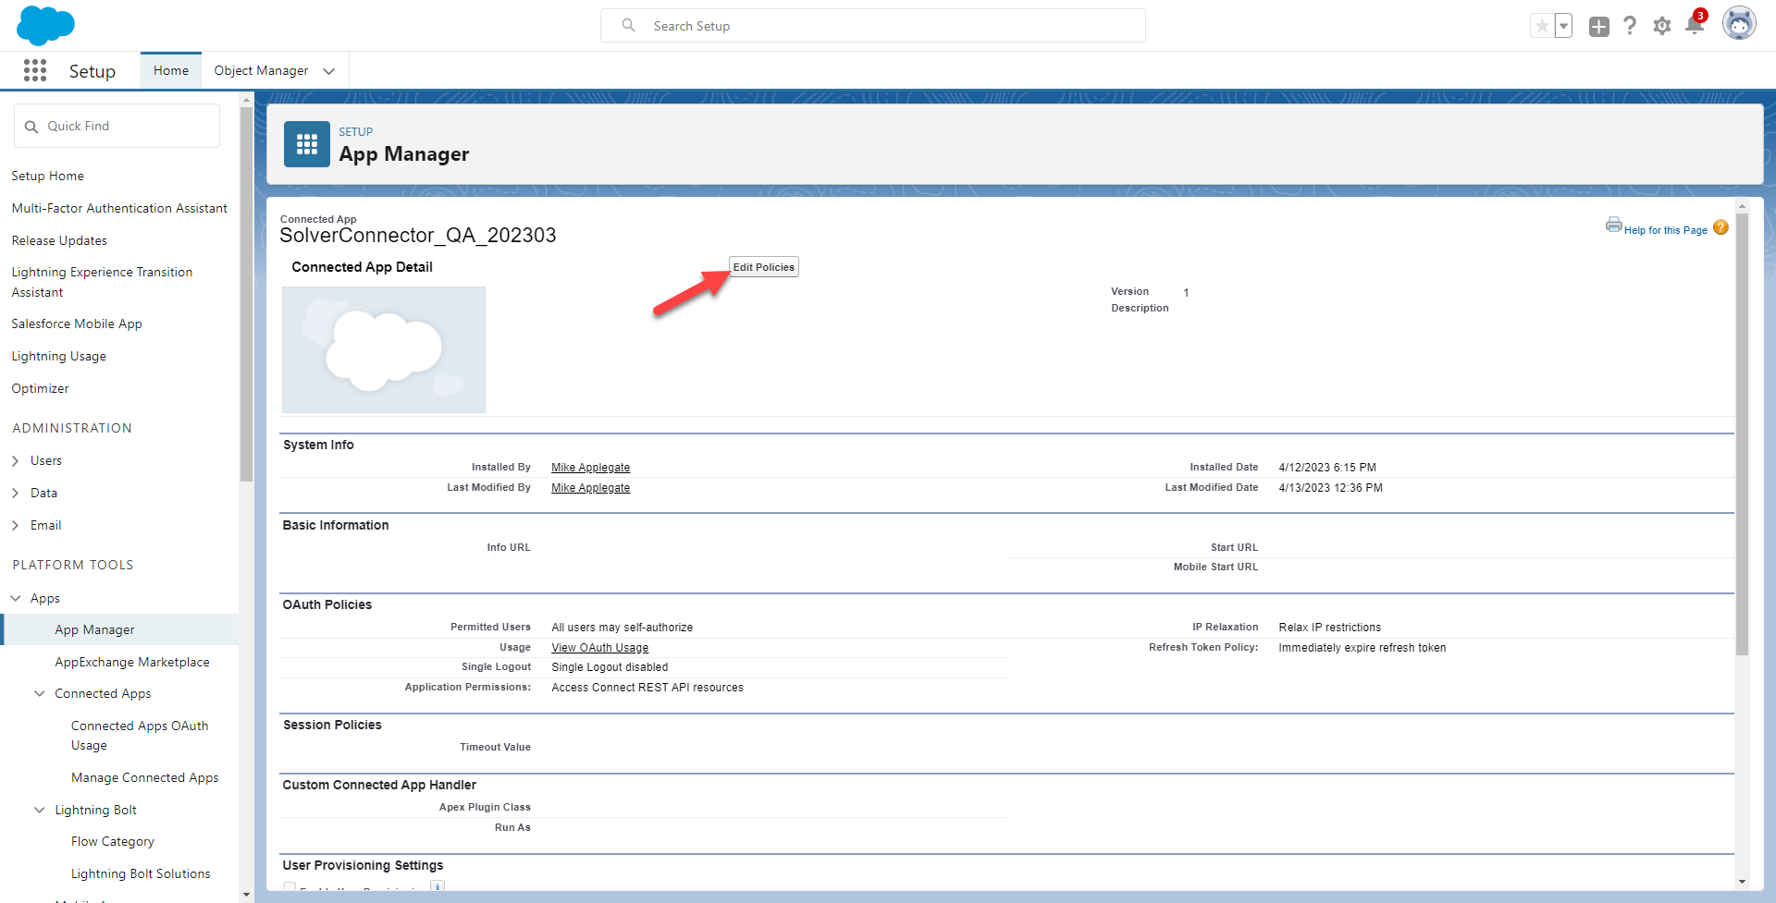Click the Search Setup field

point(872,26)
